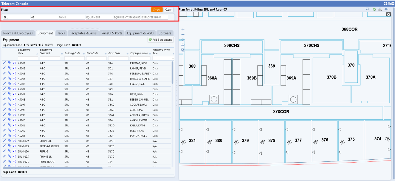Open Room Code column menu marker
The image size is (395, 181).
[128, 53]
